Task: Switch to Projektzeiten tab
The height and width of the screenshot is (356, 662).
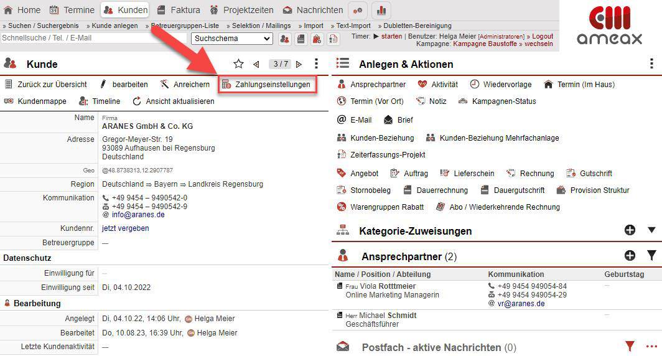Action: point(242,10)
